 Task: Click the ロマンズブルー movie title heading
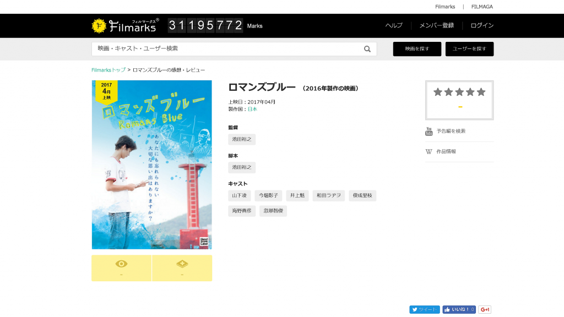click(x=262, y=88)
